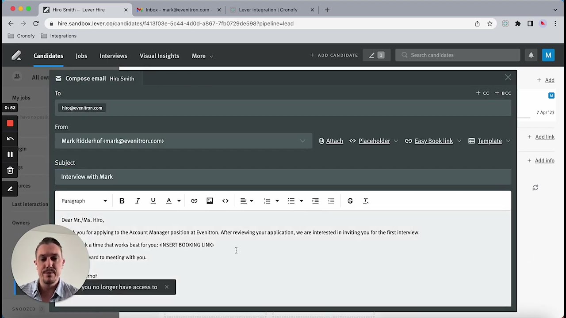The height and width of the screenshot is (318, 566).
Task: Click Add link in the sidebar
Action: [541, 137]
